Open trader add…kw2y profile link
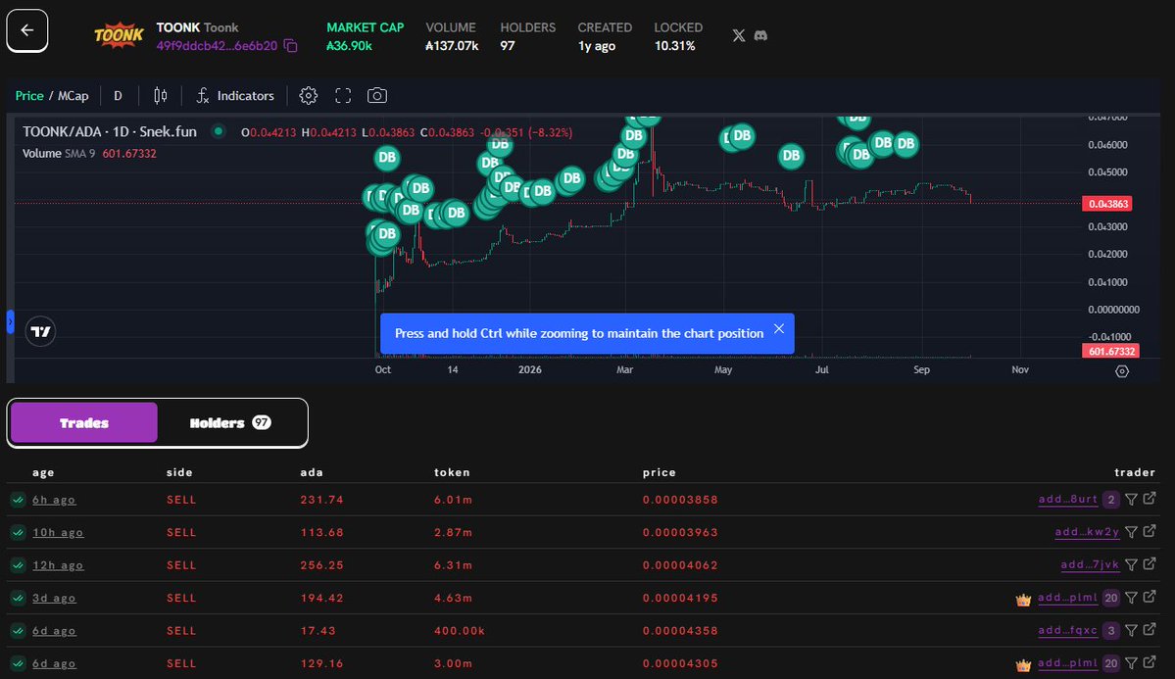 [x=1088, y=532]
